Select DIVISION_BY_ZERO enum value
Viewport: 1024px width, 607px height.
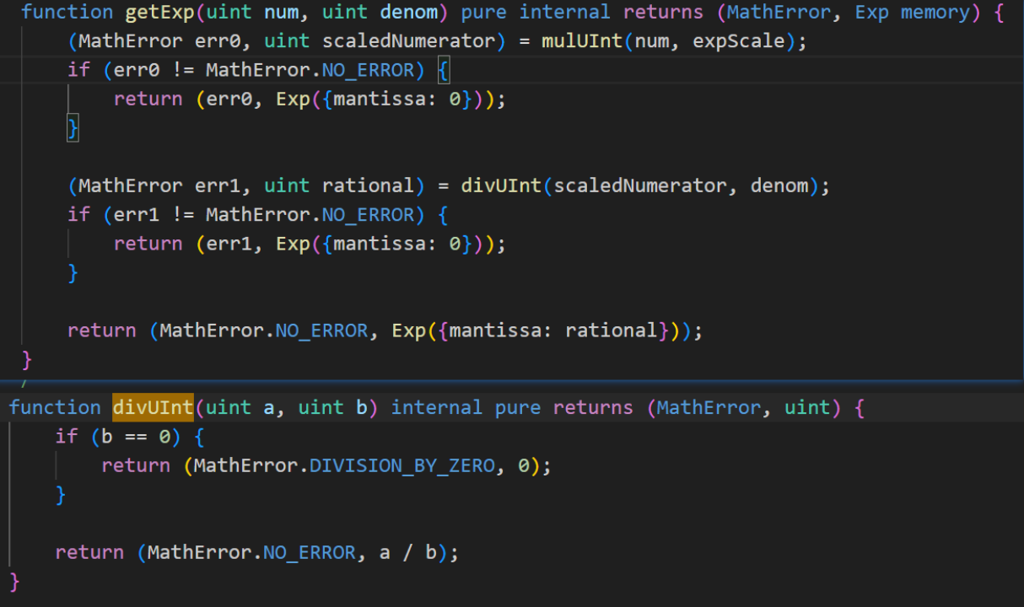[402, 465]
